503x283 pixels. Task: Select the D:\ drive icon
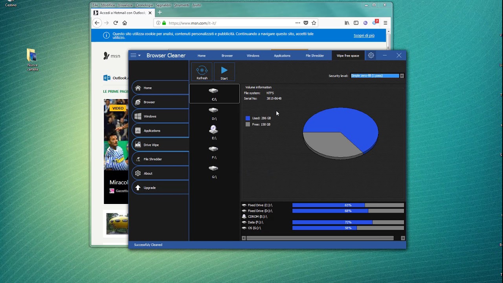[213, 110]
